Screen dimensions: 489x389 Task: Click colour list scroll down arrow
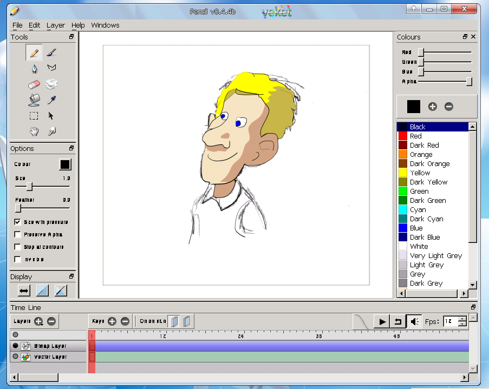click(472, 285)
